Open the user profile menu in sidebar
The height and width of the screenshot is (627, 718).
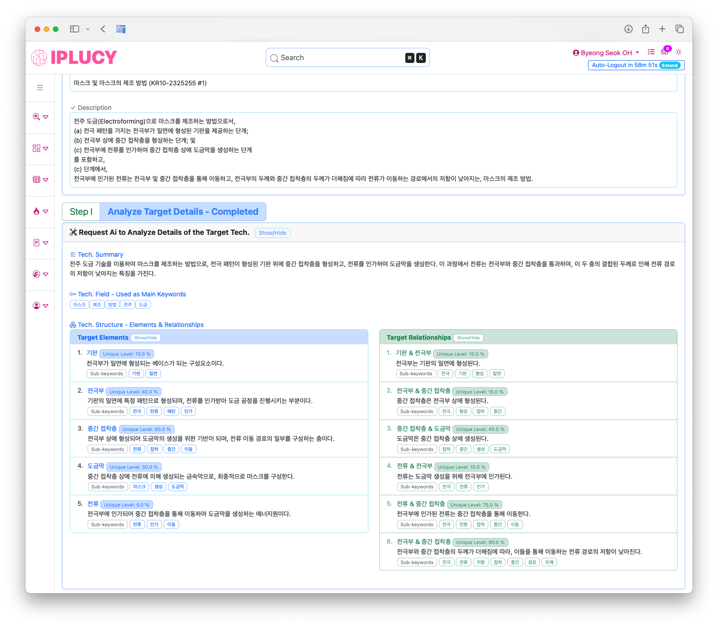pyautogui.click(x=40, y=306)
